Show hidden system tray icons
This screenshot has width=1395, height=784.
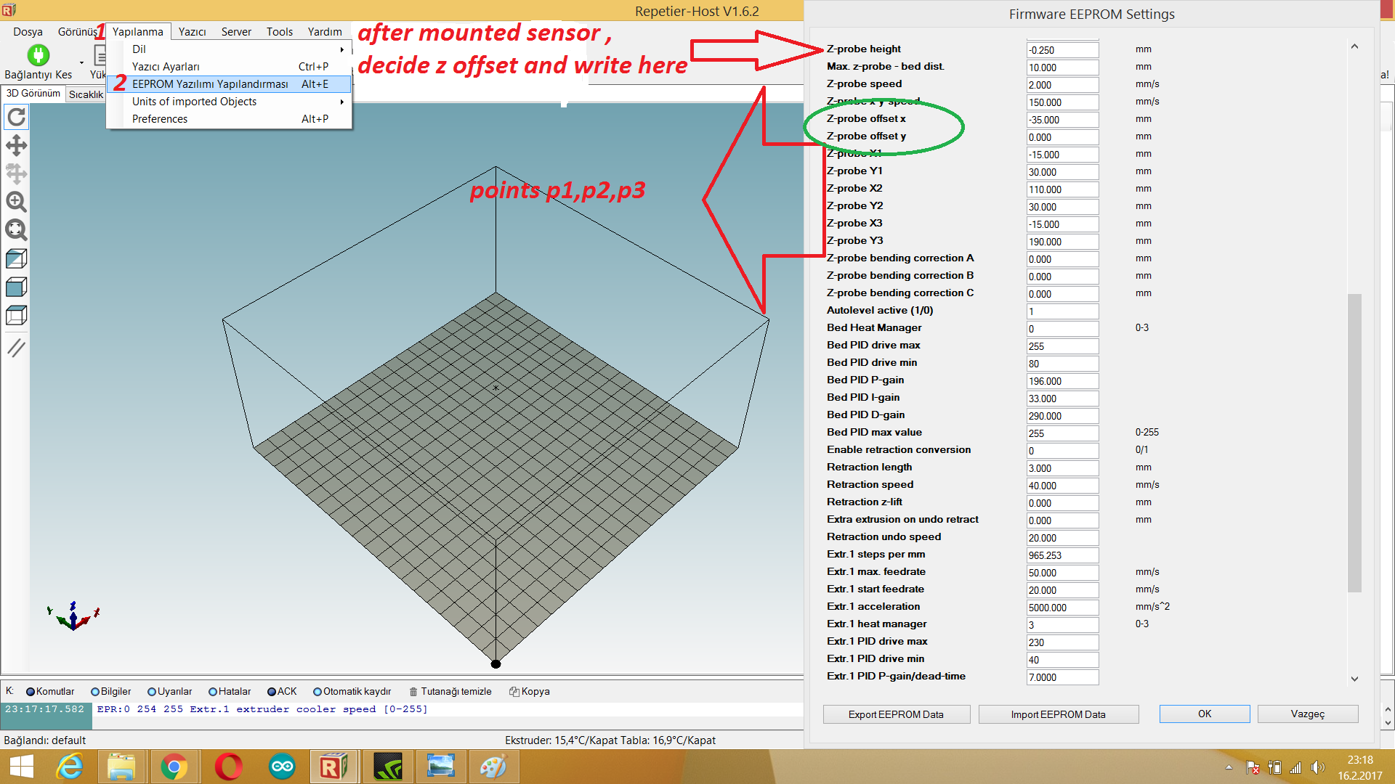(x=1229, y=767)
